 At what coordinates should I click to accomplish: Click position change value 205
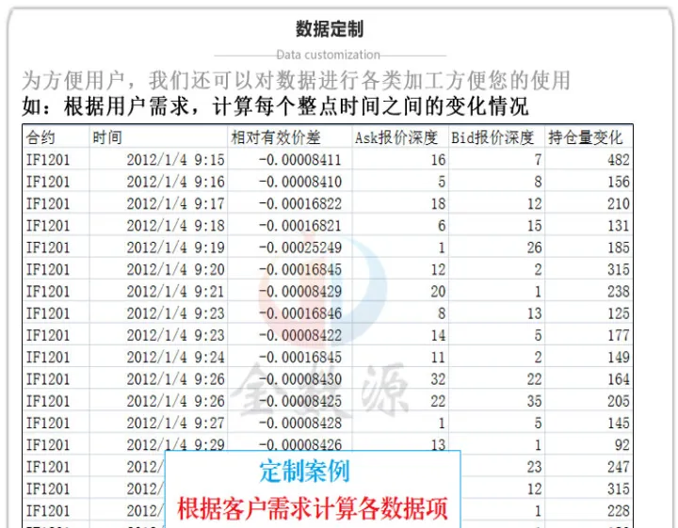click(619, 401)
